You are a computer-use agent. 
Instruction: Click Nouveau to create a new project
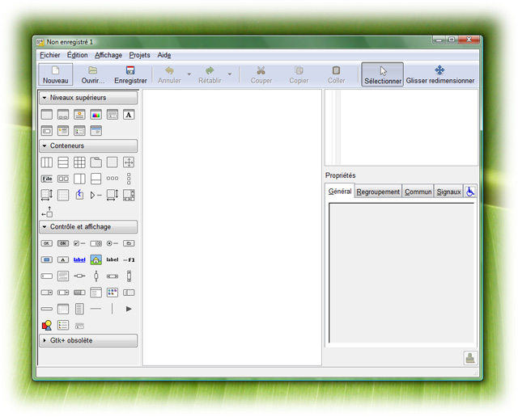[56, 74]
